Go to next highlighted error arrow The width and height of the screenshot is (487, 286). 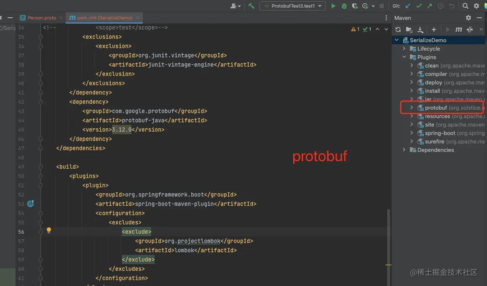(x=386, y=29)
